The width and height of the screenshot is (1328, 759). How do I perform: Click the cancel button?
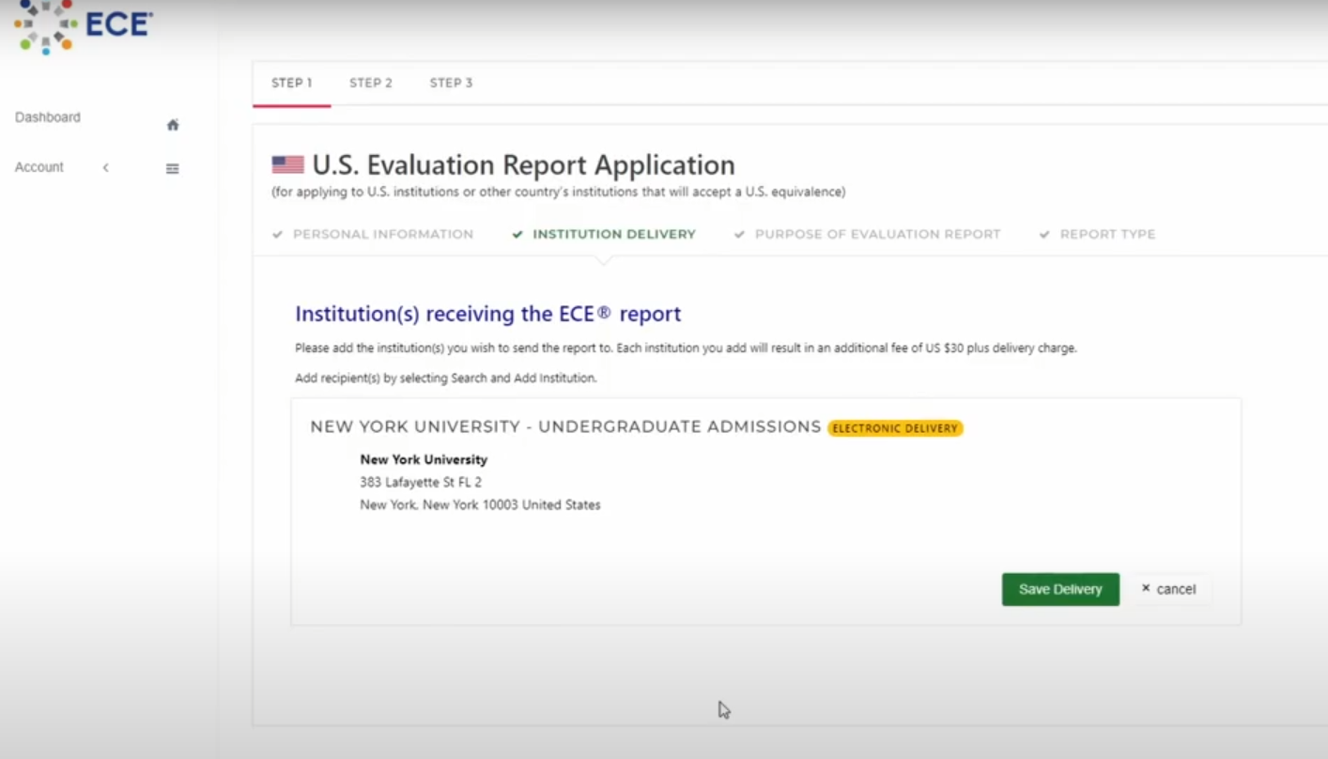[x=1169, y=589]
